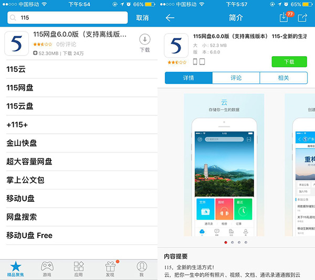Cancel the search with 取消

pyautogui.click(x=142, y=18)
